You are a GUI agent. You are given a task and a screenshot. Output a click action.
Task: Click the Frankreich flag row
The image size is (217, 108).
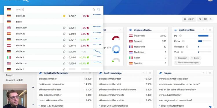[148, 47]
